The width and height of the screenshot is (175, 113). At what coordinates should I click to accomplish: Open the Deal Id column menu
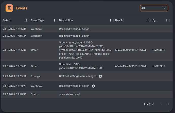coord(148,20)
